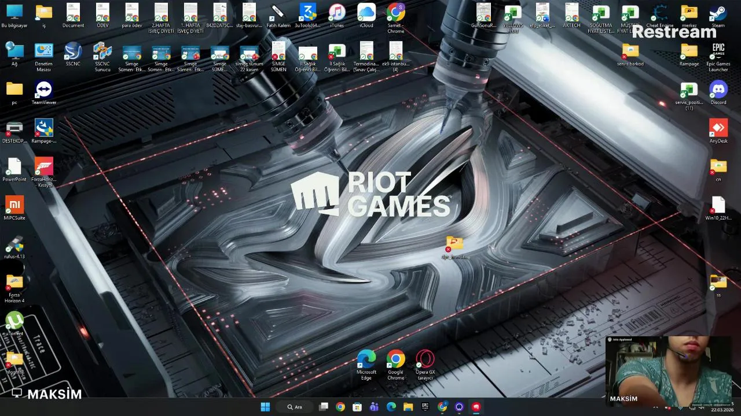Select the Document file icon
The height and width of the screenshot is (416, 741).
point(73,16)
